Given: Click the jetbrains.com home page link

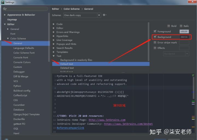Looking at the screenshot, I should [x=107, y=120].
